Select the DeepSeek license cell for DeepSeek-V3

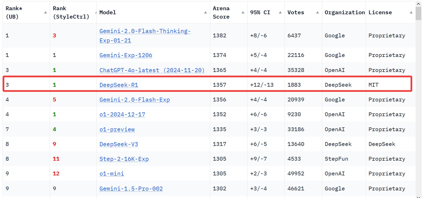382,144
